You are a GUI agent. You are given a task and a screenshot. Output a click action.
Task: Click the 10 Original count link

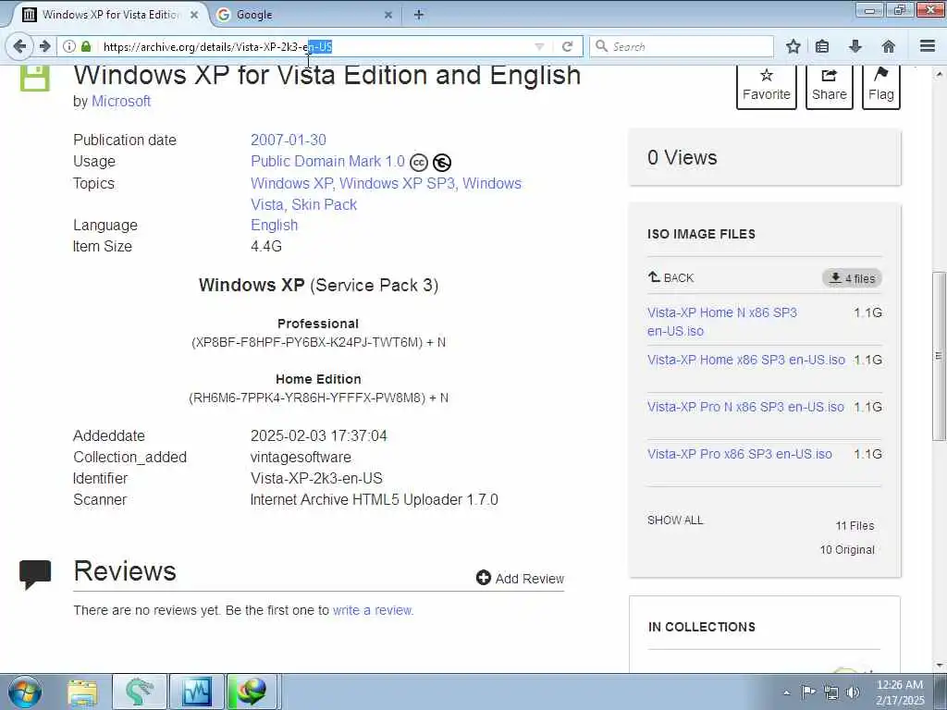847,550
